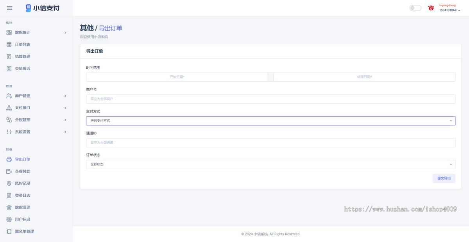
Task: Click the 企业付款 sidebar icon
Action: click(9, 171)
